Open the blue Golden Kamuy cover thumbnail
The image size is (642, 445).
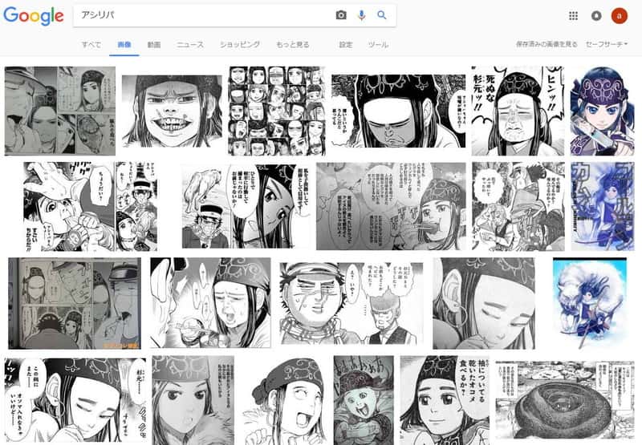tap(602, 207)
